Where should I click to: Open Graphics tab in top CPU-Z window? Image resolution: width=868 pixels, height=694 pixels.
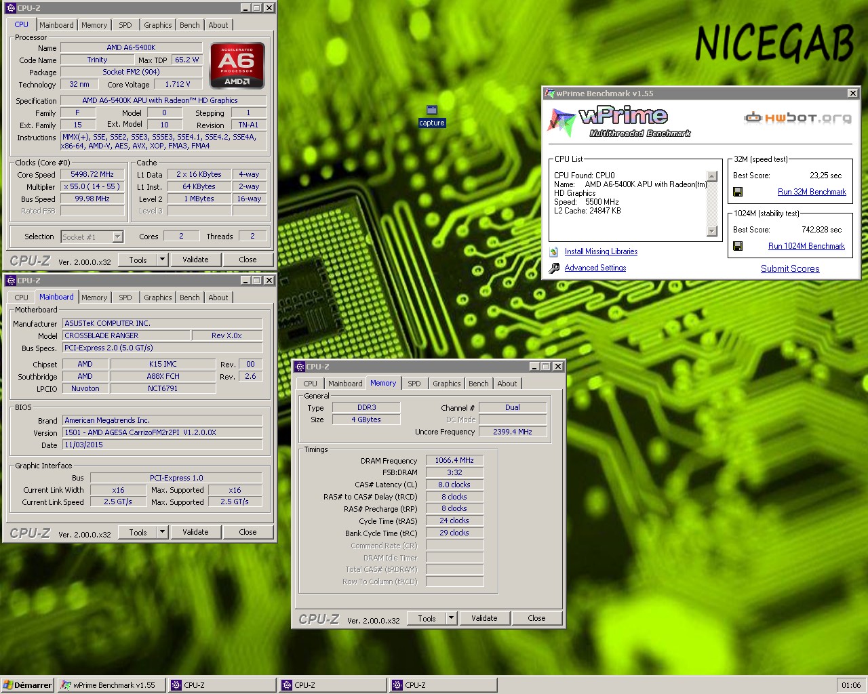pyautogui.click(x=157, y=25)
